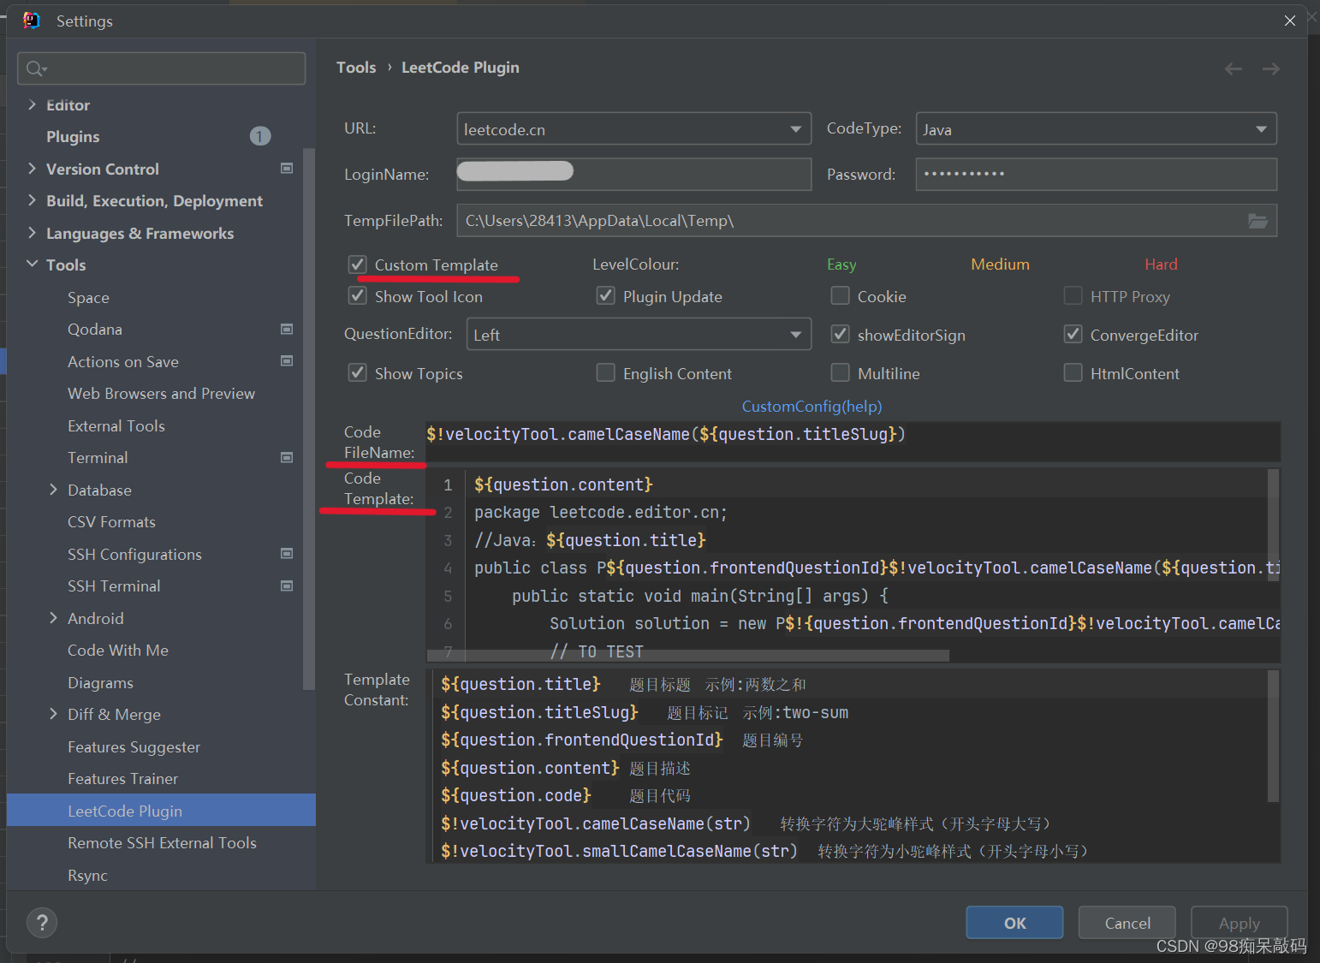Toggle the Show Topics checkbox

click(358, 373)
